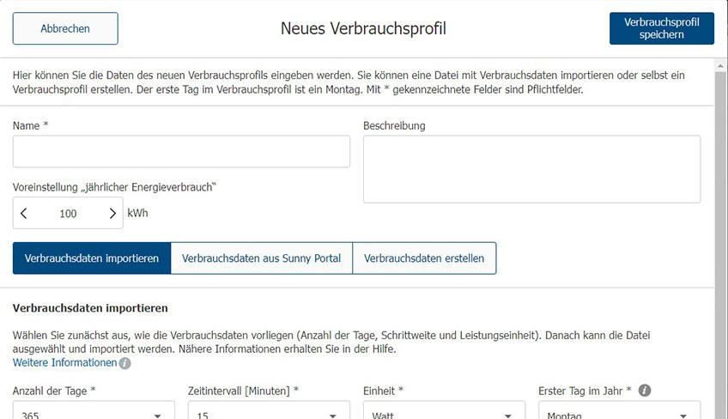Decrease yearly energy consumption with left chevron

[24, 213]
